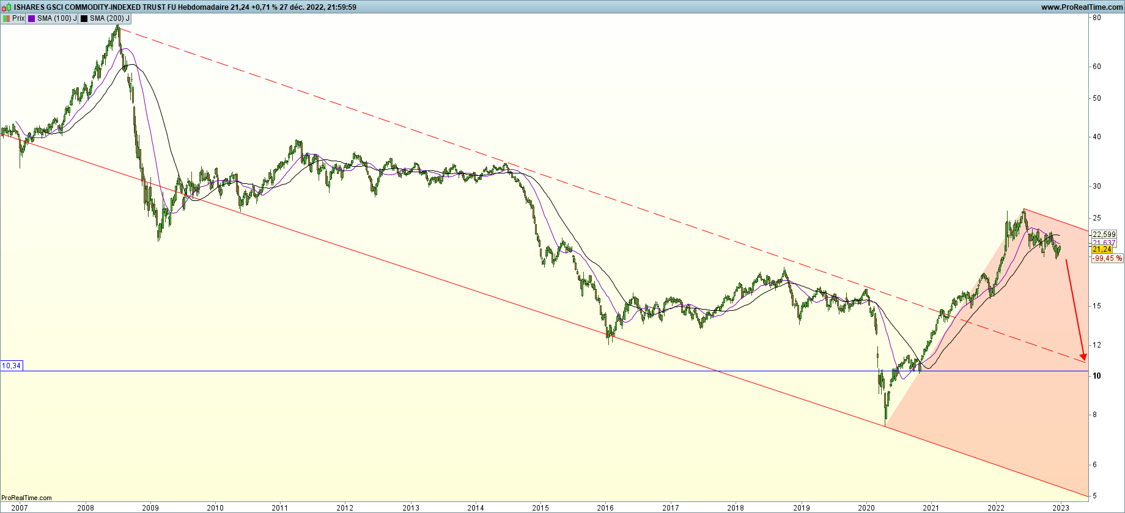
Task: Click the 2019 year label on the time axis
Action: (x=802, y=508)
